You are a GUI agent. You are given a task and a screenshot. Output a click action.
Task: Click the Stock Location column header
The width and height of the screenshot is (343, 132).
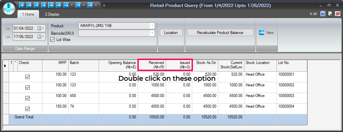pyautogui.click(x=260, y=65)
